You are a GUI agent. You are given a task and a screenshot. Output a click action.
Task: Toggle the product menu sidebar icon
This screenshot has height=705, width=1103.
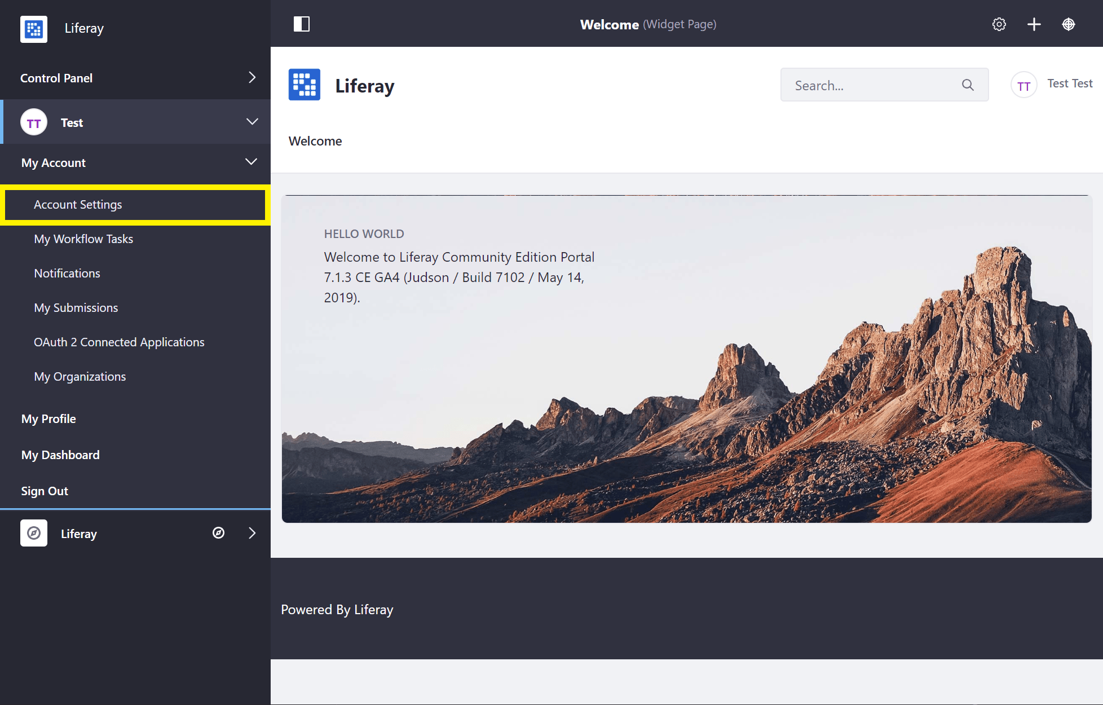coord(302,24)
